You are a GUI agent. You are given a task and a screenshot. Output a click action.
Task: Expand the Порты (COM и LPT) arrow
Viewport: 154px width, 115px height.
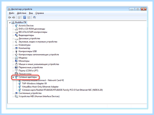[13, 71]
